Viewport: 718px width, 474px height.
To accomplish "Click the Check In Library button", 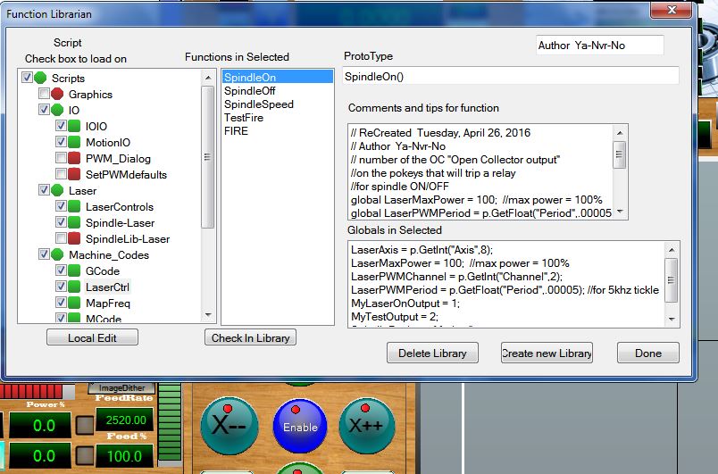I will 250,338.
